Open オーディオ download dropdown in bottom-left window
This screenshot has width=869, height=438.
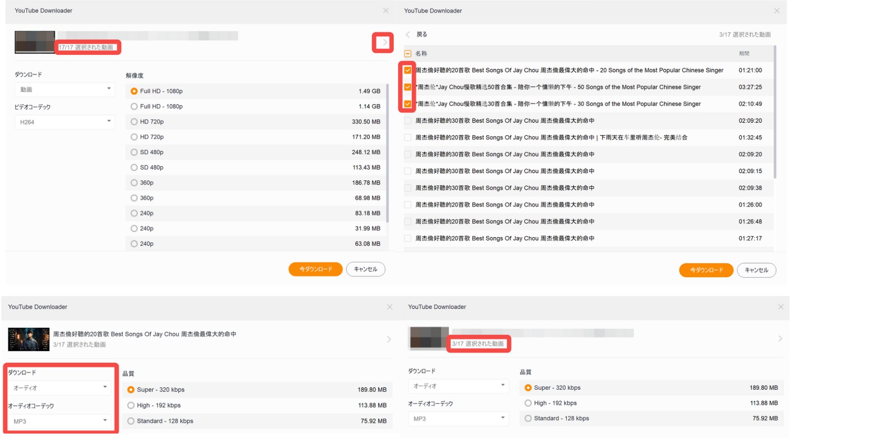tap(59, 388)
